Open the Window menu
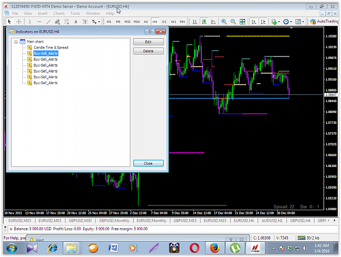Image resolution: width=341 pixels, height=257 pixels. tap(93, 13)
